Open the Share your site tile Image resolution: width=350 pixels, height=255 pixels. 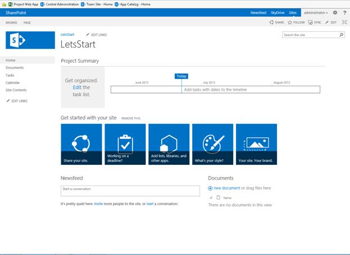(x=81, y=145)
